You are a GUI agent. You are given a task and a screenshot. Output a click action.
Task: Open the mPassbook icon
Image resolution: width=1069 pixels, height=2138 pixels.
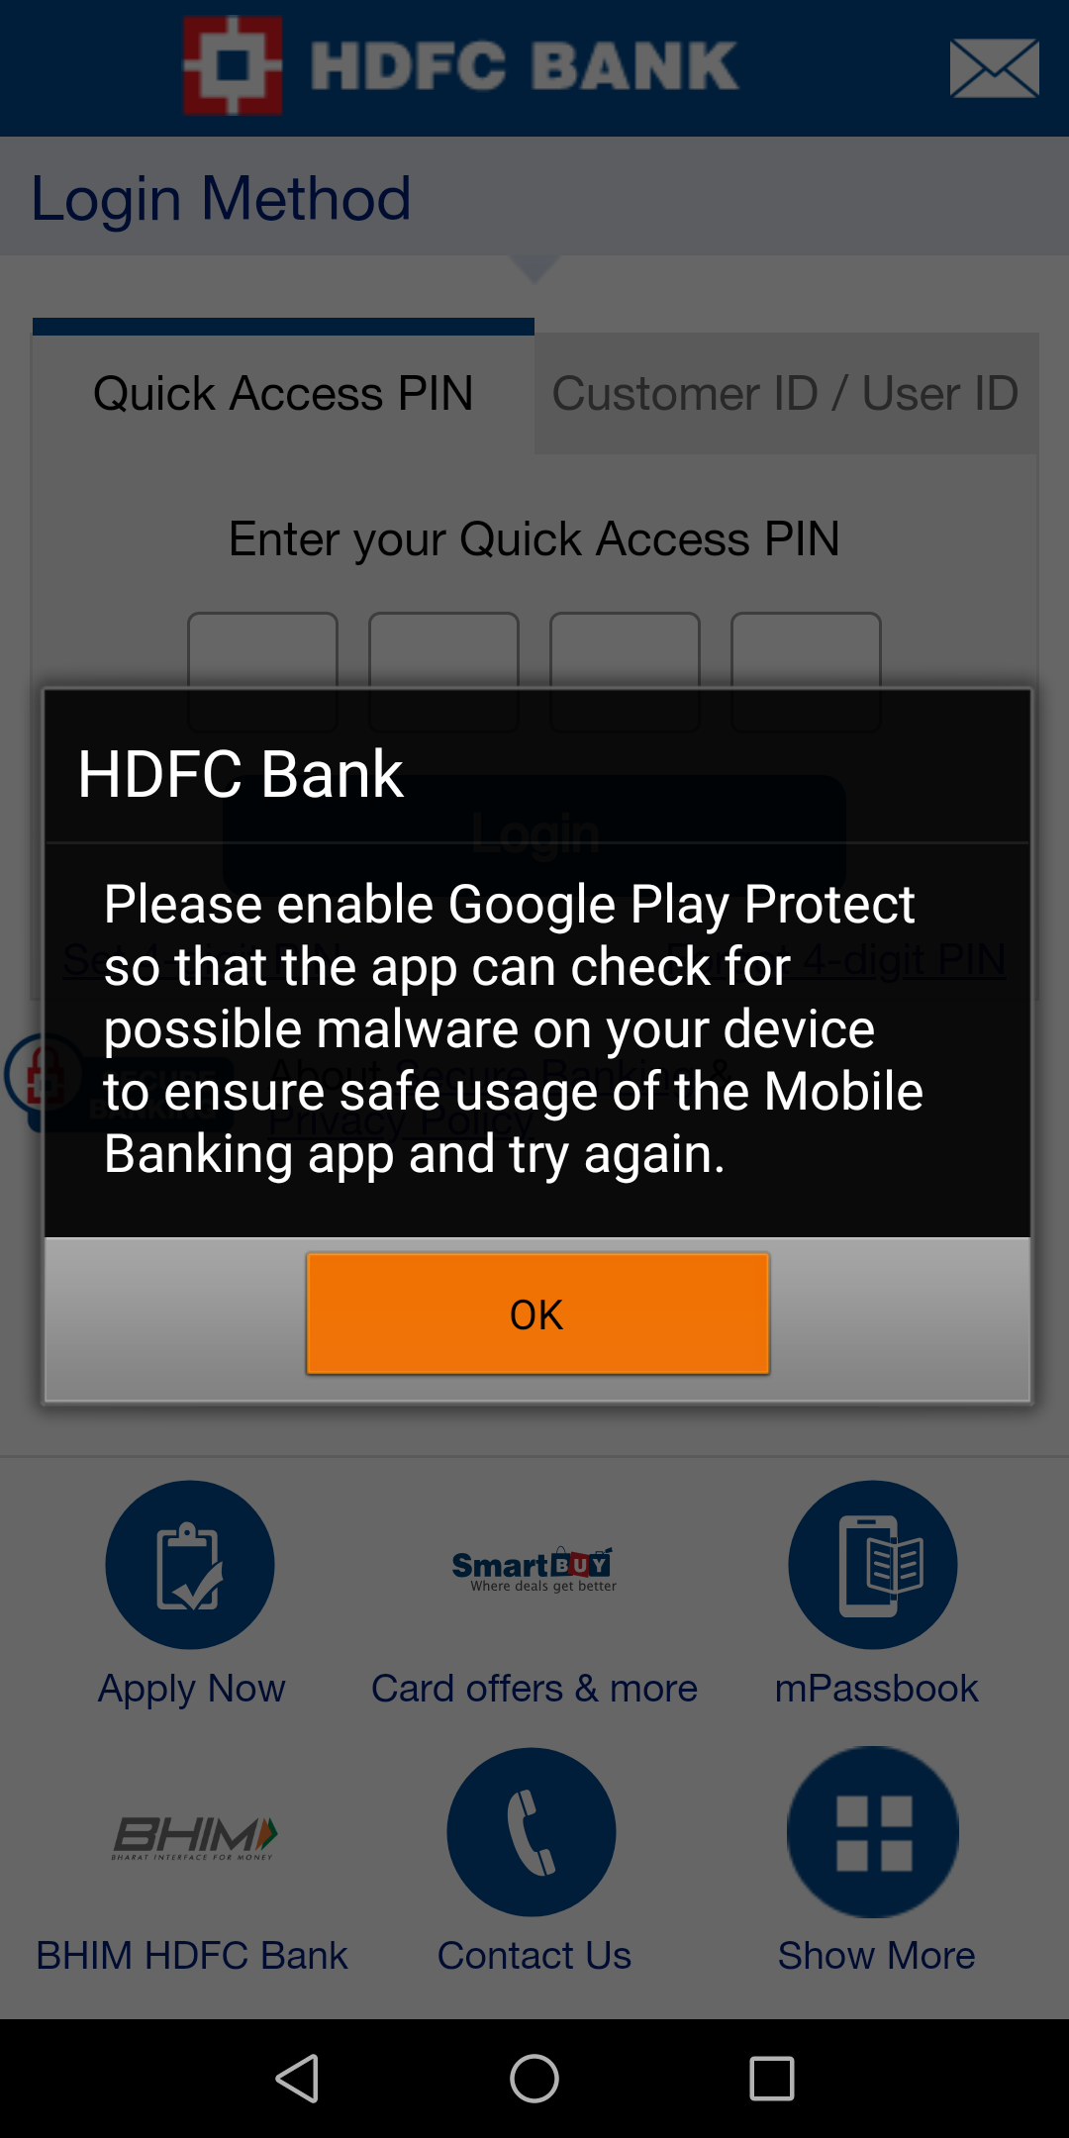pyautogui.click(x=873, y=1565)
